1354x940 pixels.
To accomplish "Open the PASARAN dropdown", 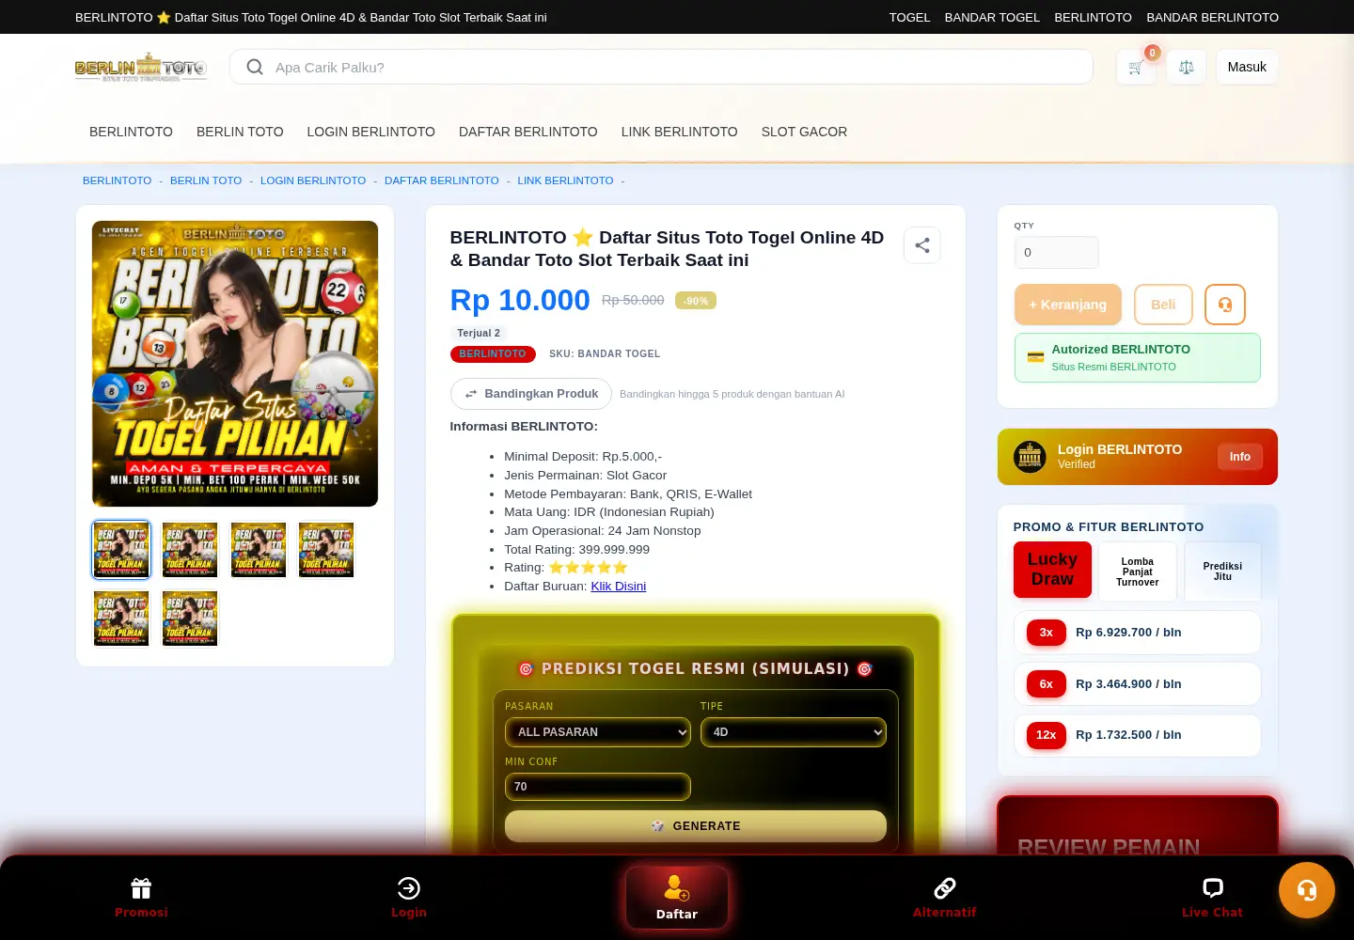I will pyautogui.click(x=598, y=732).
